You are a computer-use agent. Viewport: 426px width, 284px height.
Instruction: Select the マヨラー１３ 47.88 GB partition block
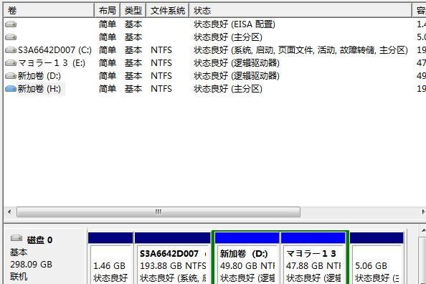(313, 258)
